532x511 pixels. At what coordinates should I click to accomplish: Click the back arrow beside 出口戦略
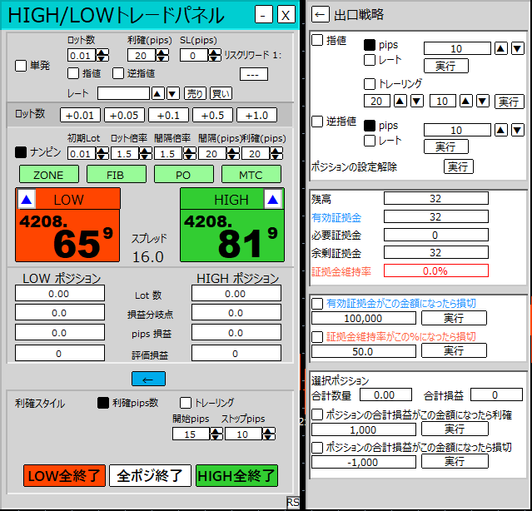click(x=321, y=14)
